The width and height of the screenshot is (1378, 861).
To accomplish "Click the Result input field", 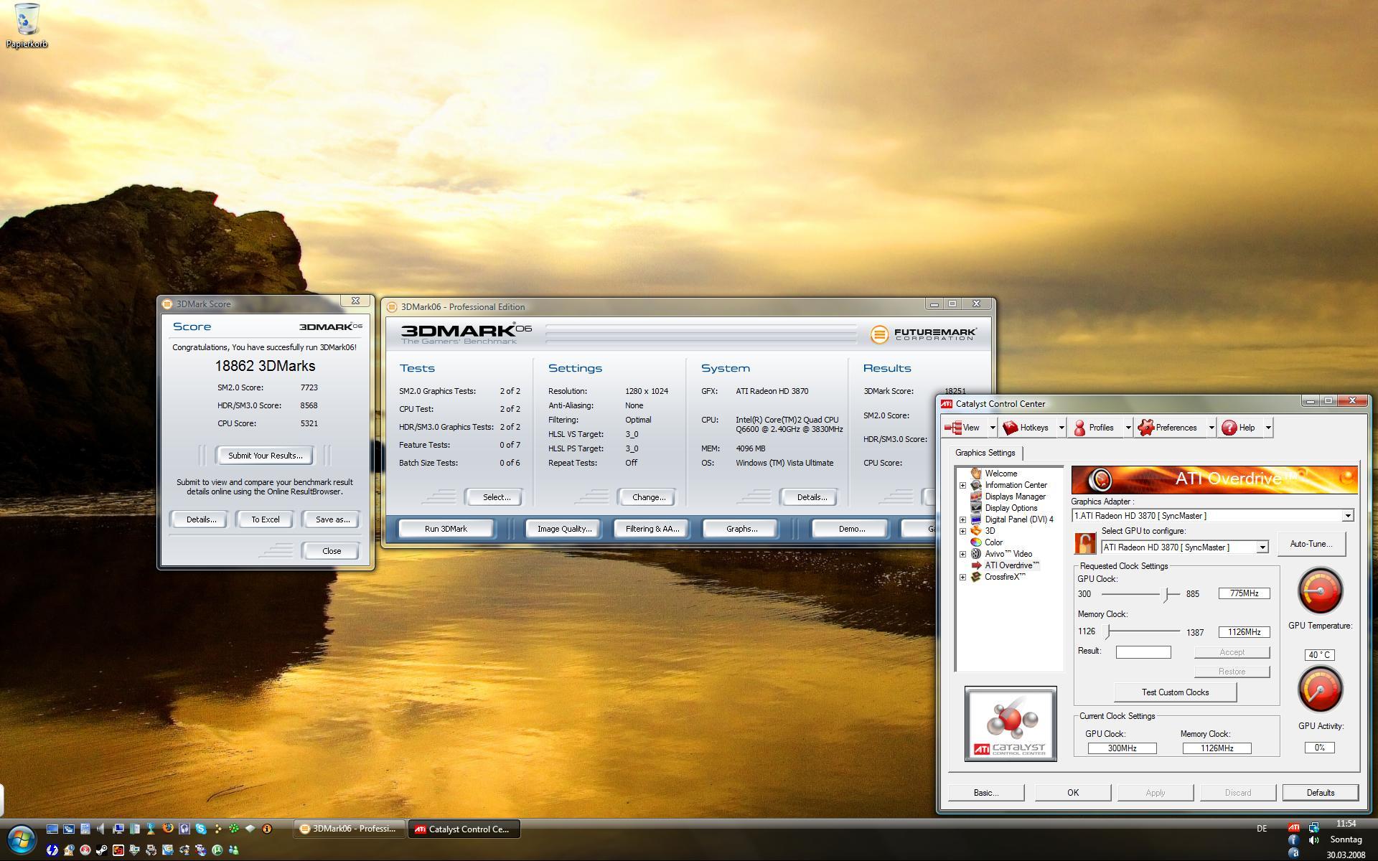I will (x=1143, y=651).
